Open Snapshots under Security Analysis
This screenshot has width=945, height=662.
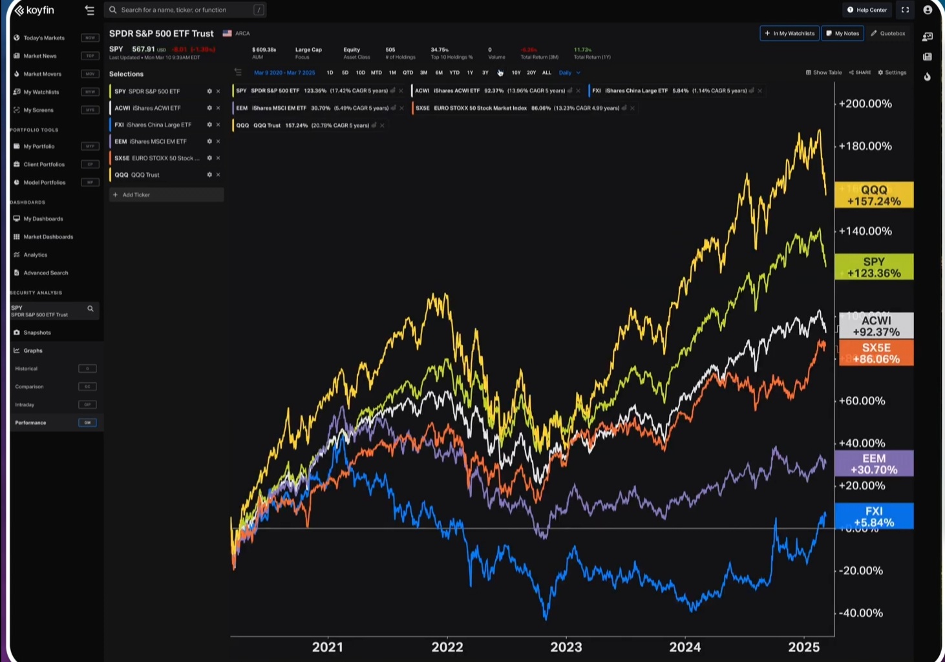coord(37,333)
